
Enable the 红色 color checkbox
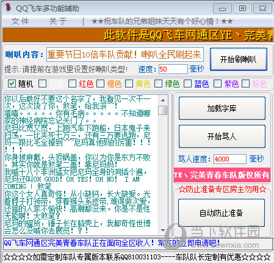pyautogui.click(x=72, y=84)
